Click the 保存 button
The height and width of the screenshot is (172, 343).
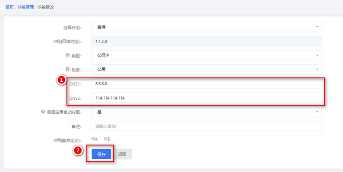[x=101, y=154]
